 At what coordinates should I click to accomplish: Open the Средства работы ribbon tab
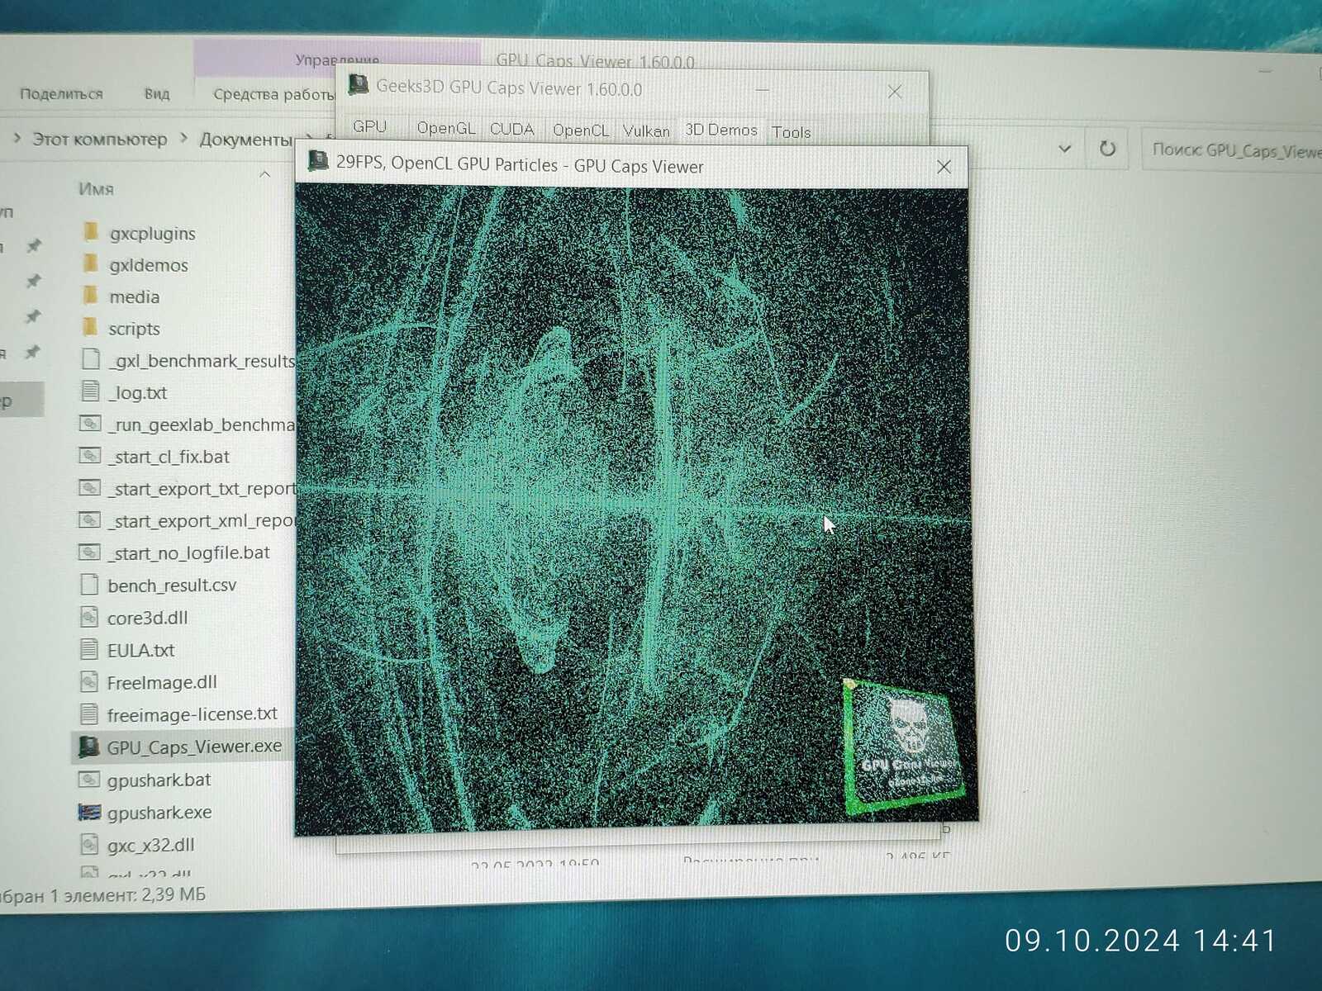pyautogui.click(x=273, y=94)
